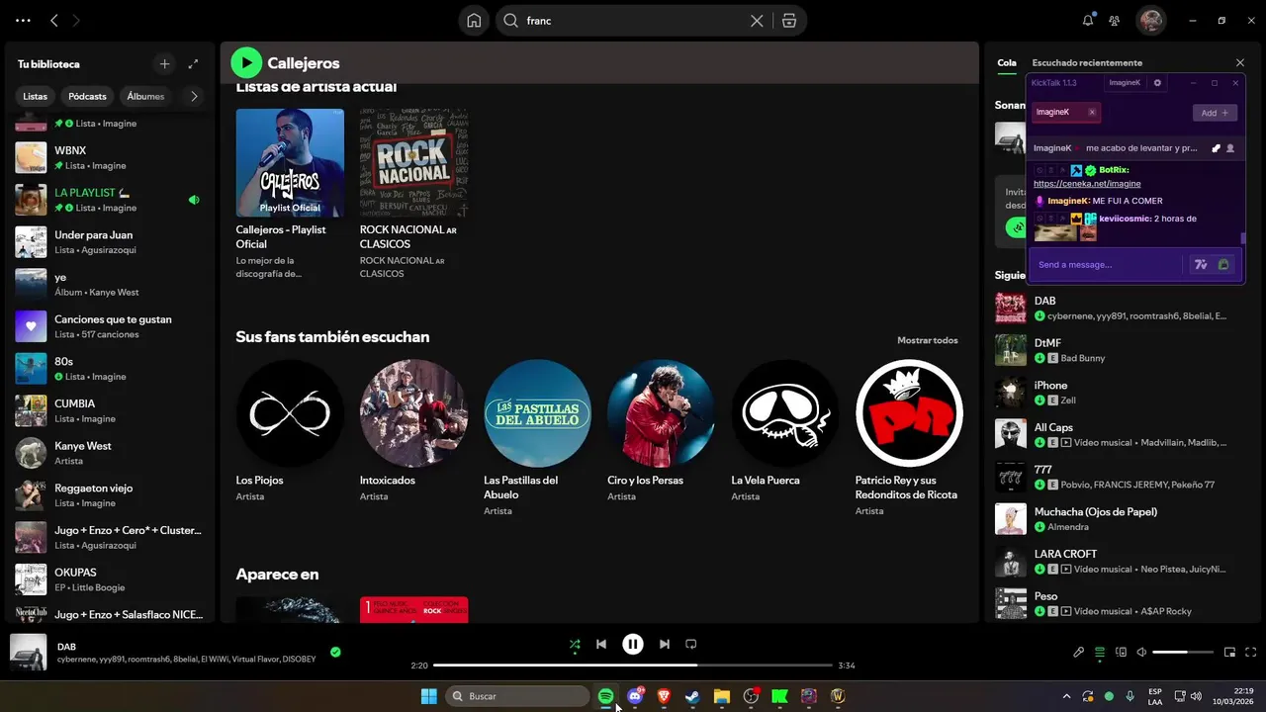
Task: Open KickTalk settings gear
Action: click(x=1158, y=83)
